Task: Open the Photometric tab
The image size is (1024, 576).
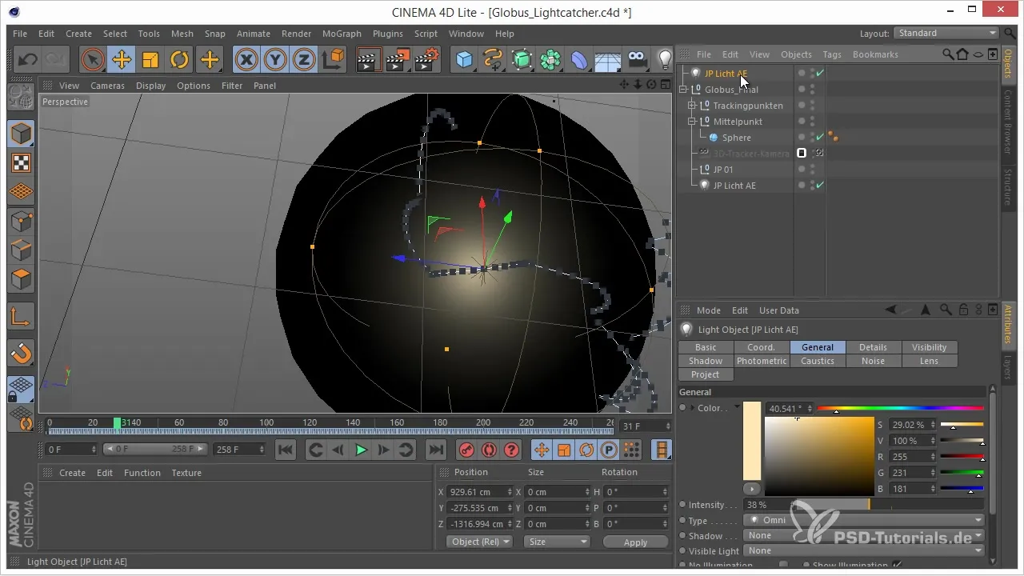Action: click(762, 361)
